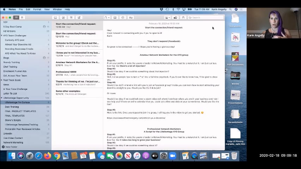Image resolution: width=301 pixels, height=169 pixels.
Task: Select the Curiosity AYD post folder
Action: coord(26,40)
